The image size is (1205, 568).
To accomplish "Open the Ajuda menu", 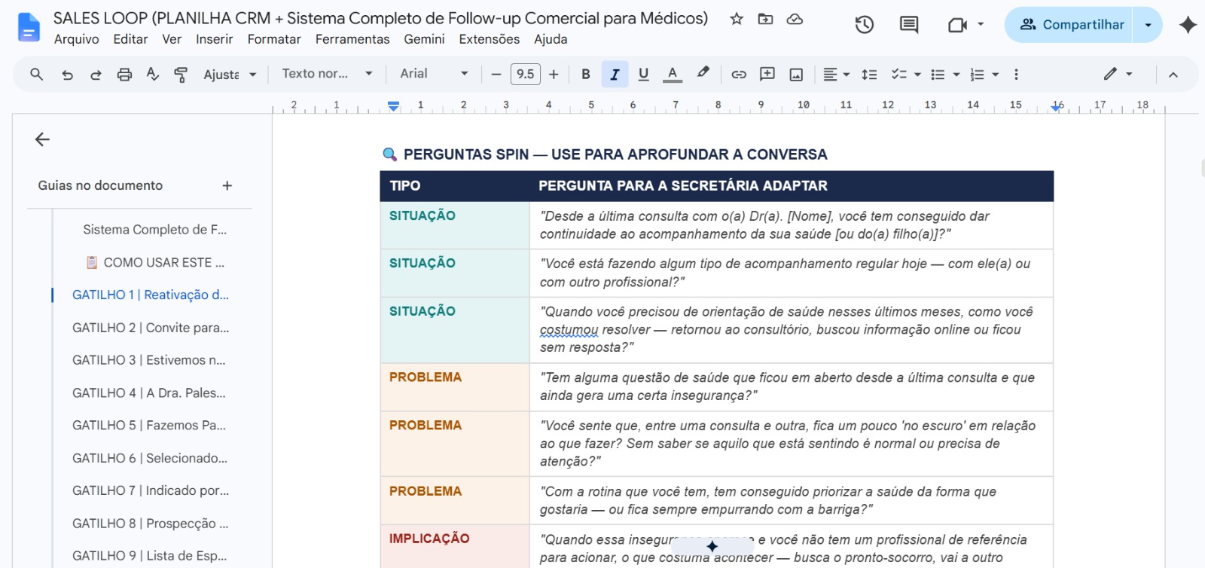I will [551, 39].
